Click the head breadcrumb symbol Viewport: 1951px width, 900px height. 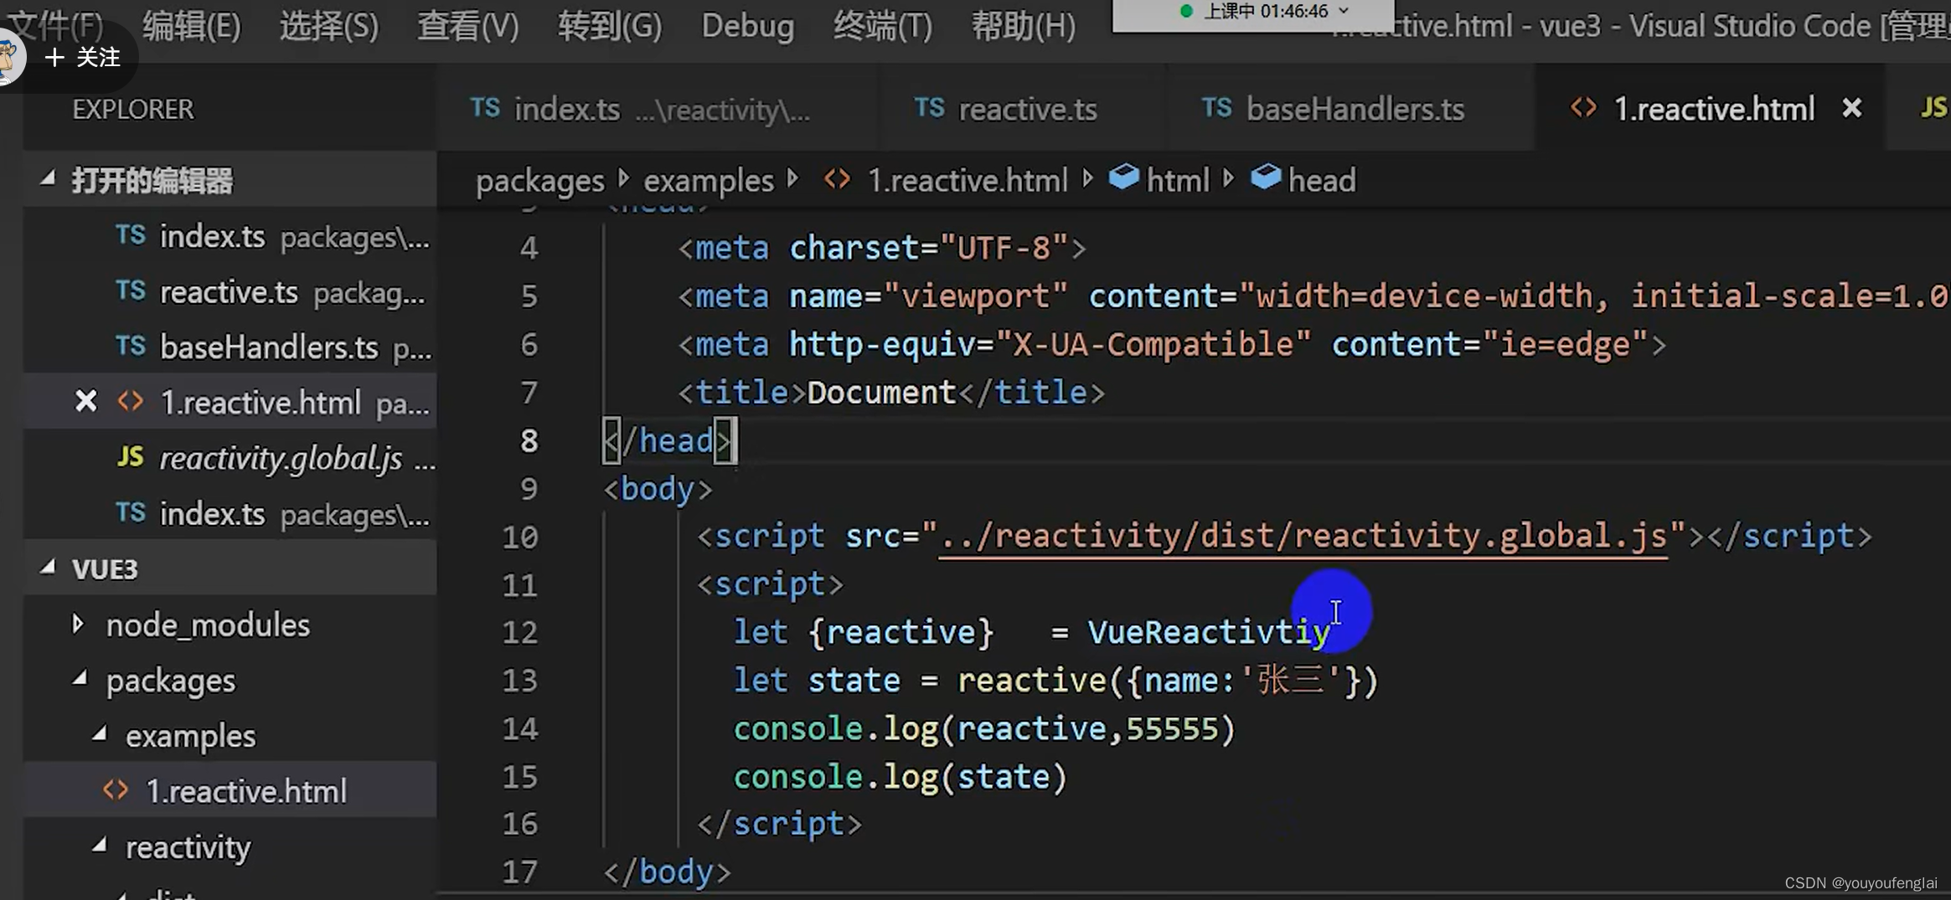coord(1321,180)
